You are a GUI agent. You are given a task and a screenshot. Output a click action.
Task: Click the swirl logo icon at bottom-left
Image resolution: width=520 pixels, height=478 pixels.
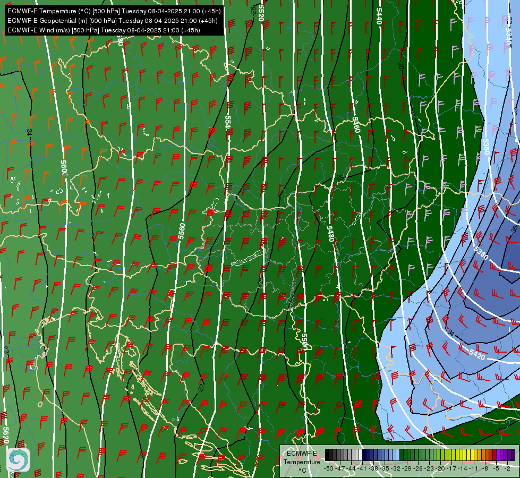click(x=18, y=460)
